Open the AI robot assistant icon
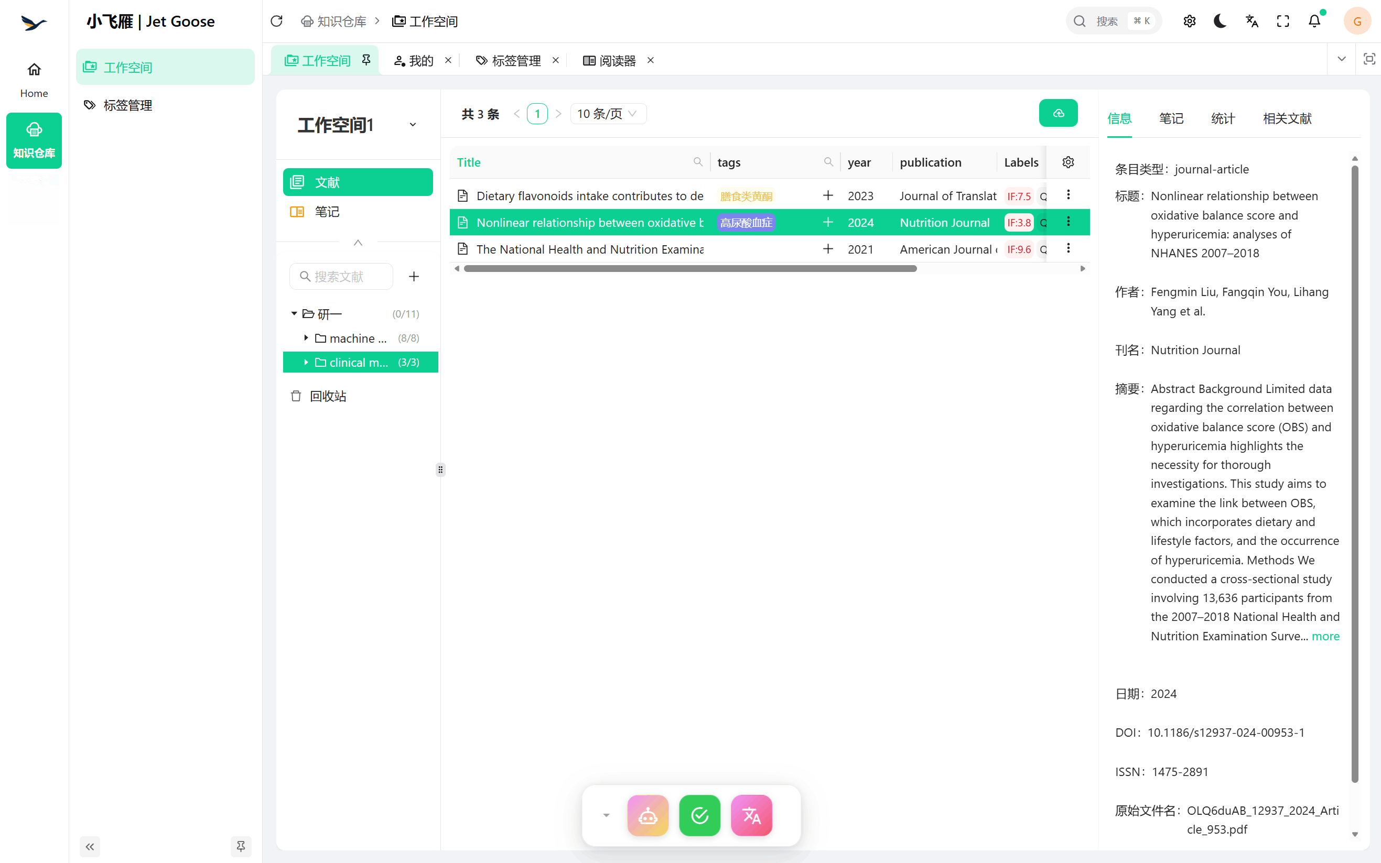Image resolution: width=1381 pixels, height=863 pixels. click(x=647, y=815)
